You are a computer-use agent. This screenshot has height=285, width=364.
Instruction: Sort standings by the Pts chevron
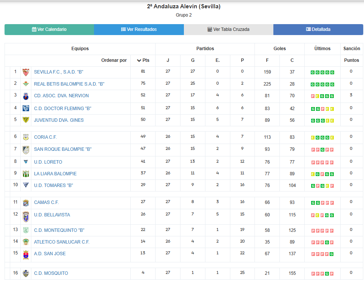[139, 60]
